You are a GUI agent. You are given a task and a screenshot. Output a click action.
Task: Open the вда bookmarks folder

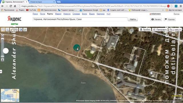103,10
